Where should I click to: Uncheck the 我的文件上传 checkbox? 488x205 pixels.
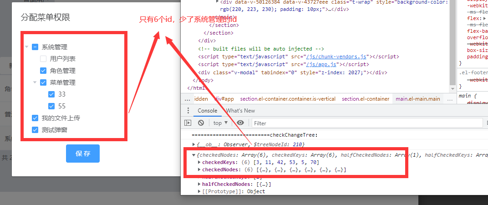tap(35, 118)
